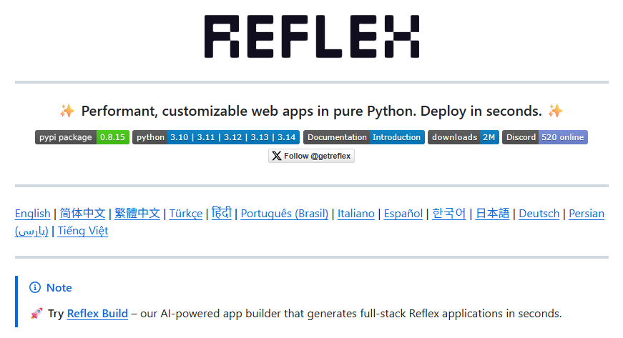
Task: Open the Discord 520 online badge
Action: [x=545, y=137]
